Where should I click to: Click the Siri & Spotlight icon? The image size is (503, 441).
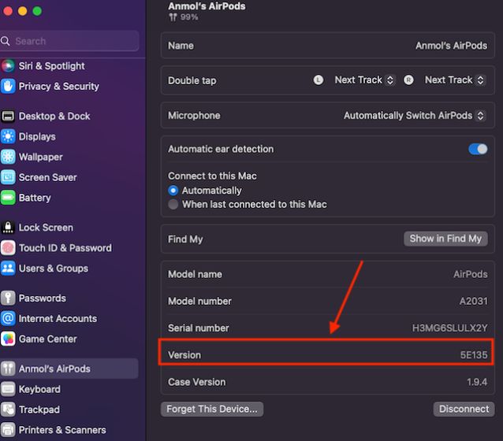8,66
